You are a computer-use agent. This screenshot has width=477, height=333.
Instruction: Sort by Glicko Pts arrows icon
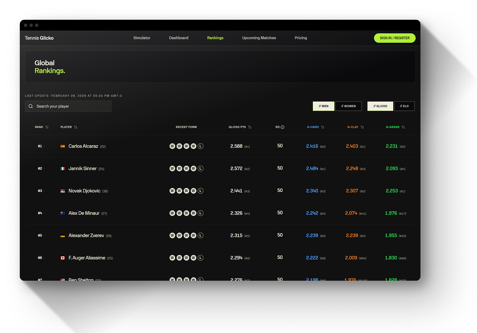click(250, 127)
